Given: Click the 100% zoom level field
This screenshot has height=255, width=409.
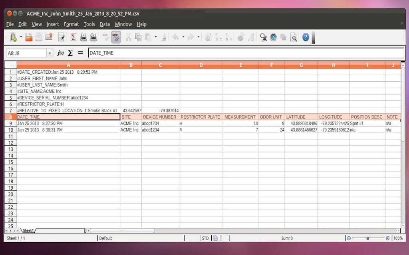Looking at the screenshot, I should (x=398, y=238).
